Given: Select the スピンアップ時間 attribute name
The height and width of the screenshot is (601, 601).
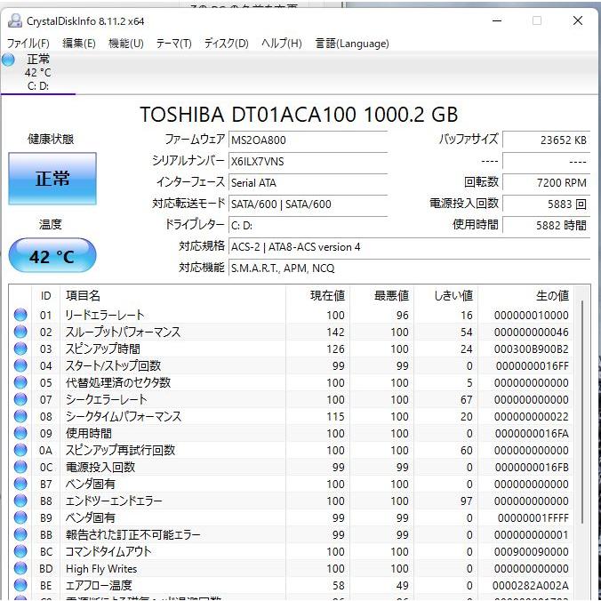Looking at the screenshot, I should coord(103,349).
